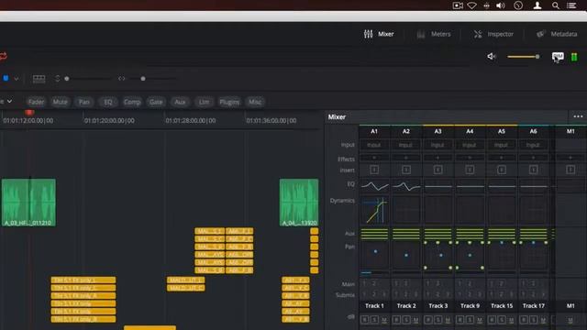Toggle the M1 Insert button
This screenshot has width=587, height=330.
tap(570, 170)
